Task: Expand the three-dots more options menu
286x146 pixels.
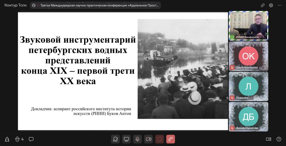Action: pyautogui.click(x=279, y=5)
